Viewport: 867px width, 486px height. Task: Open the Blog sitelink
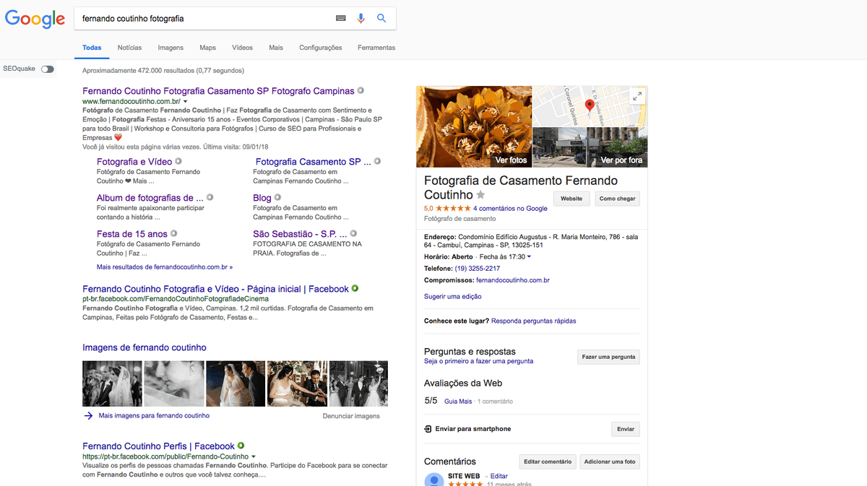pos(262,197)
